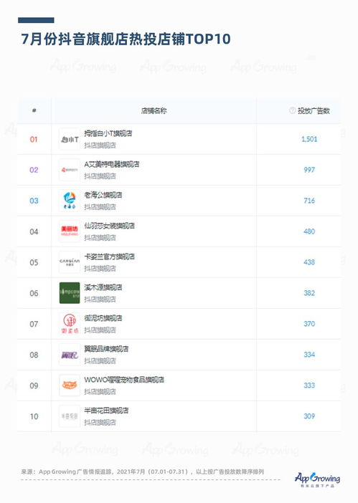Image resolution: width=358 pixels, height=503 pixels.
Task: Click the purple 翼眠 brand logo
Action: point(70,355)
